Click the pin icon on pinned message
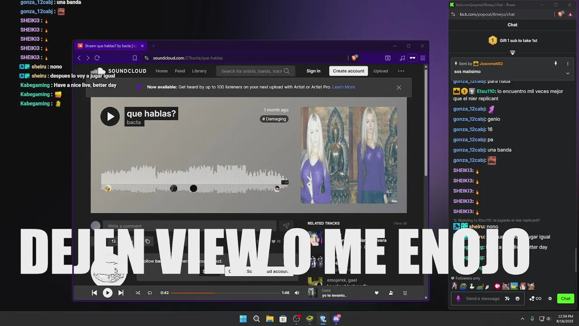This screenshot has width=579, height=326. point(556,64)
